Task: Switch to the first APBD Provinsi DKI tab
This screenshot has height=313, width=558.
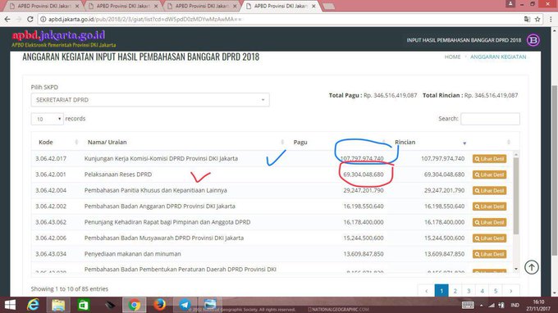Action: tap(45, 6)
